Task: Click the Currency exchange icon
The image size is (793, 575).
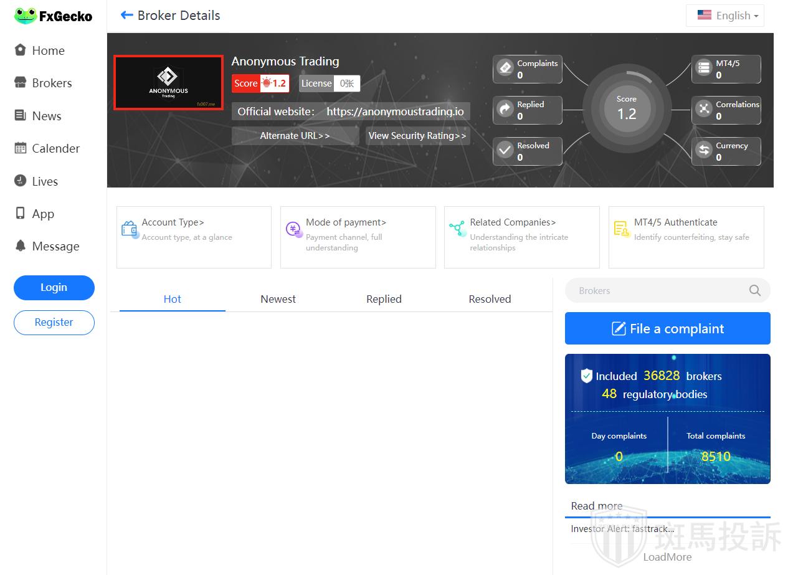Action: tap(704, 150)
